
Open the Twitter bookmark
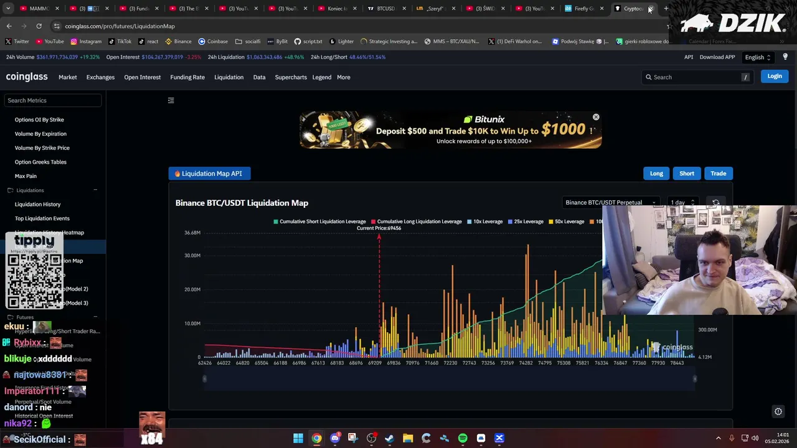coord(17,41)
